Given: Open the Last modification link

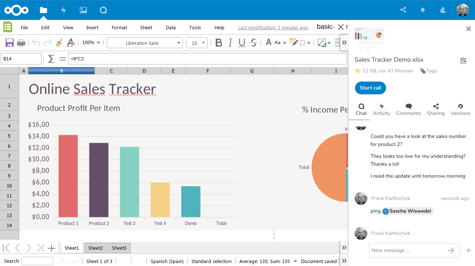Looking at the screenshot, I should click(273, 27).
